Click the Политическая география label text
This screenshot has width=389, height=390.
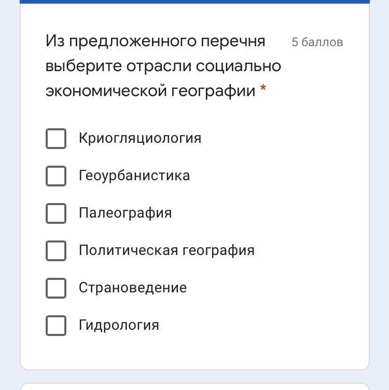point(166,251)
